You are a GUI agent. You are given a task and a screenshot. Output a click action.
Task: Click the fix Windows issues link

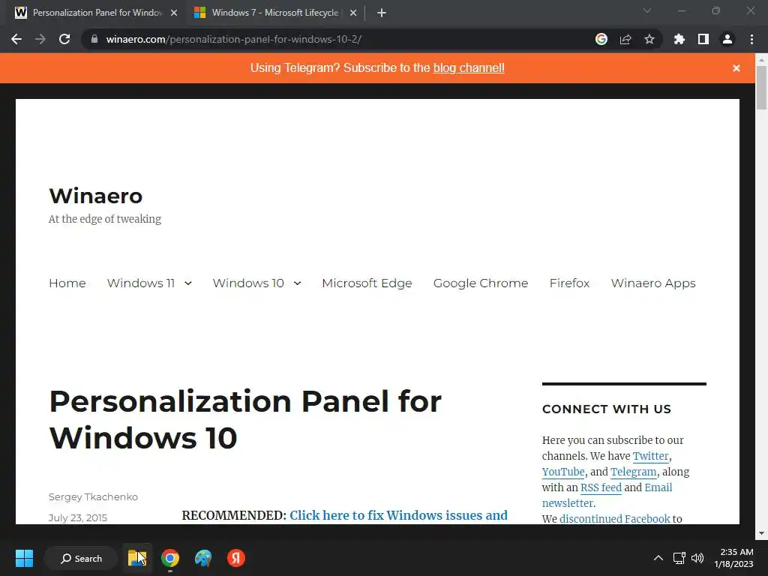coord(399,515)
